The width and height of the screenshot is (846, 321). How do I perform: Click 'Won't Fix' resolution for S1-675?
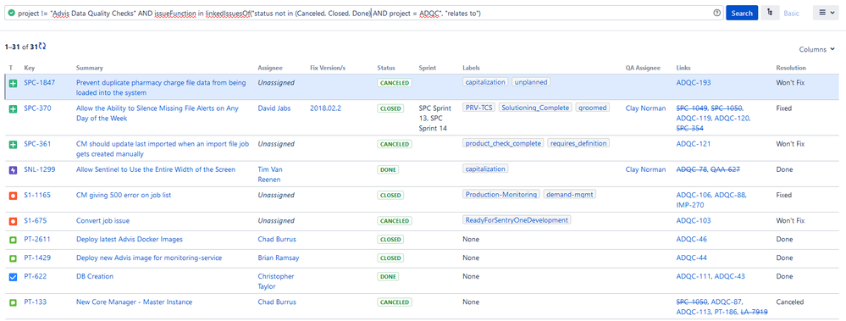tap(790, 221)
